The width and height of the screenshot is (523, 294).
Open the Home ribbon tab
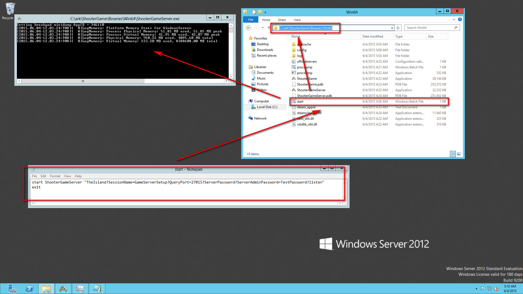[266, 20]
